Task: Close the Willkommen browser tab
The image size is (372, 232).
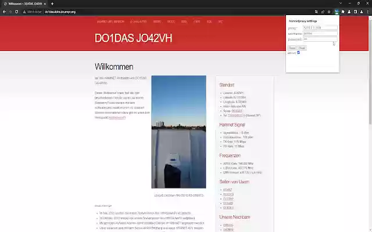Action: (45, 4)
